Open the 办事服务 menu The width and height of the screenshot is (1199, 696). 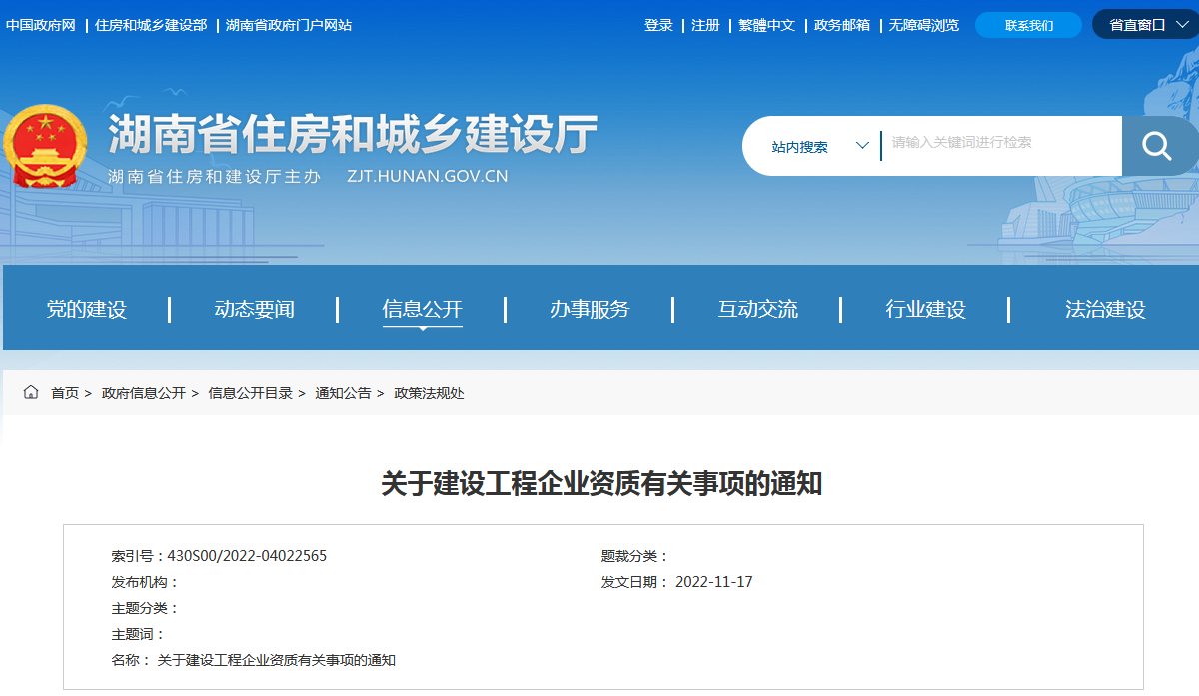(590, 309)
